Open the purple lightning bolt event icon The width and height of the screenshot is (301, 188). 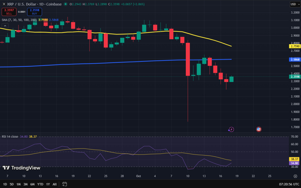(x=231, y=129)
